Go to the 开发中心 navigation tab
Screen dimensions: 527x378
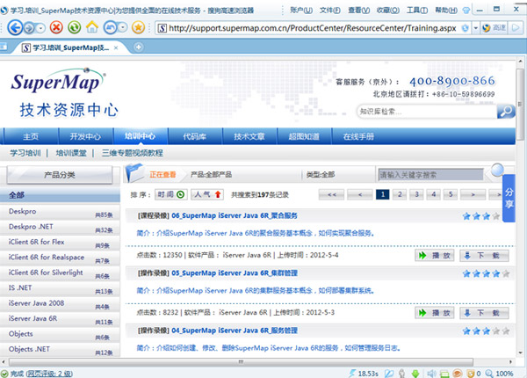coord(85,136)
